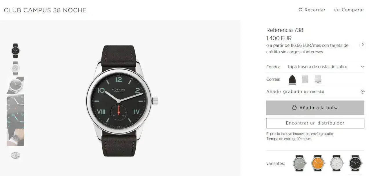
Task: View the case back thumbnail image
Action: 15,68
